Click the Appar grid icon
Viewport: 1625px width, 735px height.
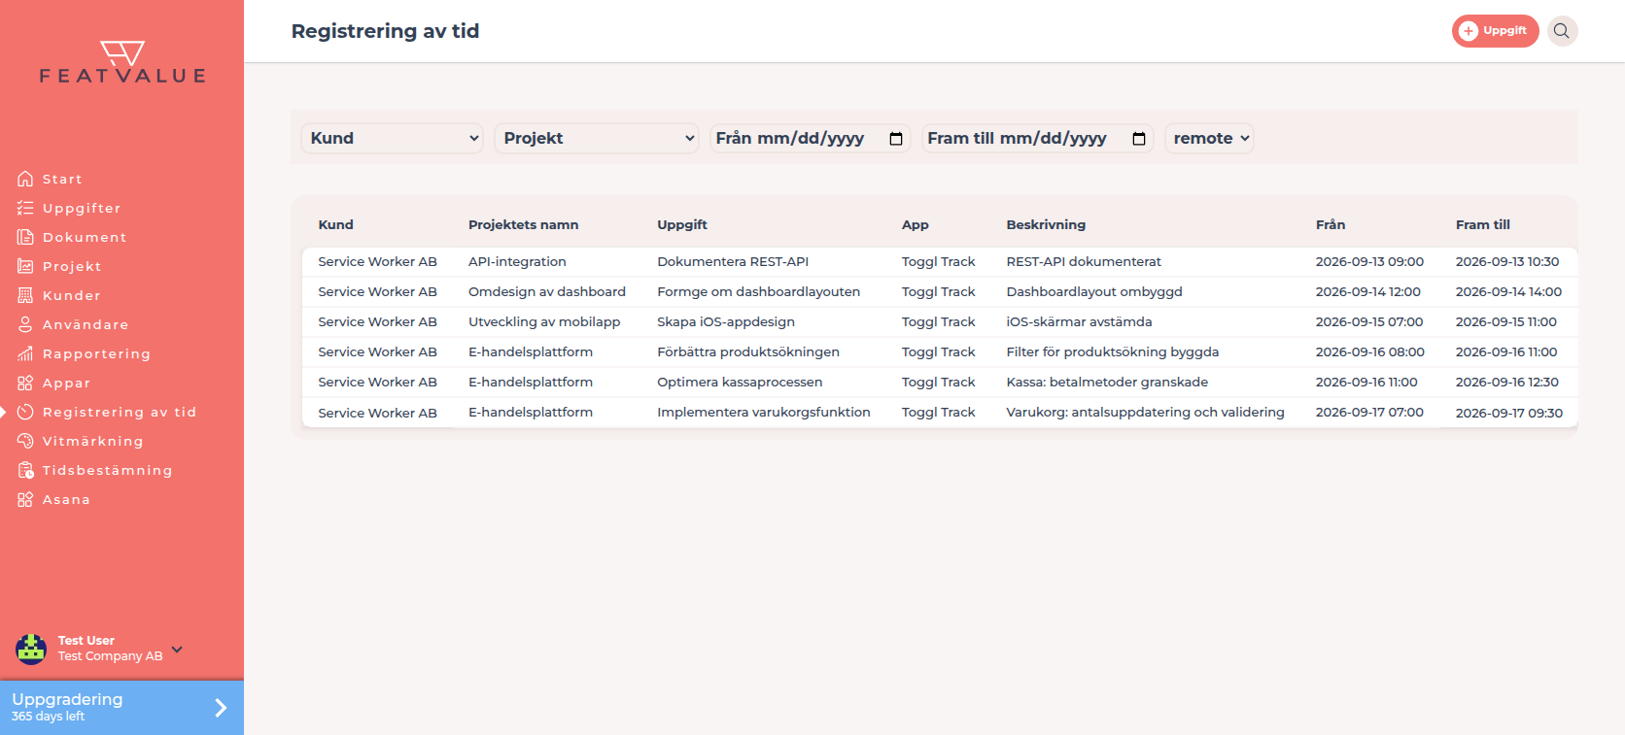click(25, 383)
